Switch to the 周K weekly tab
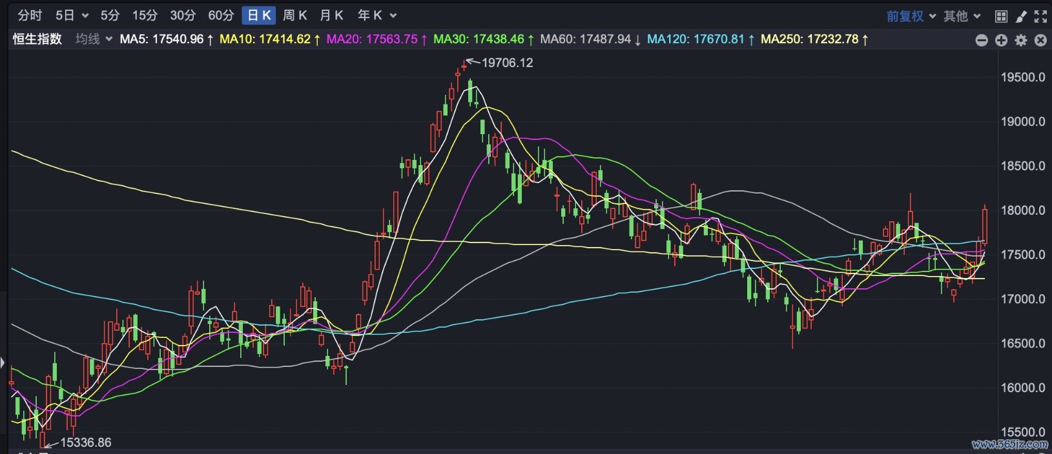Image resolution: width=1052 pixels, height=454 pixels. click(295, 15)
